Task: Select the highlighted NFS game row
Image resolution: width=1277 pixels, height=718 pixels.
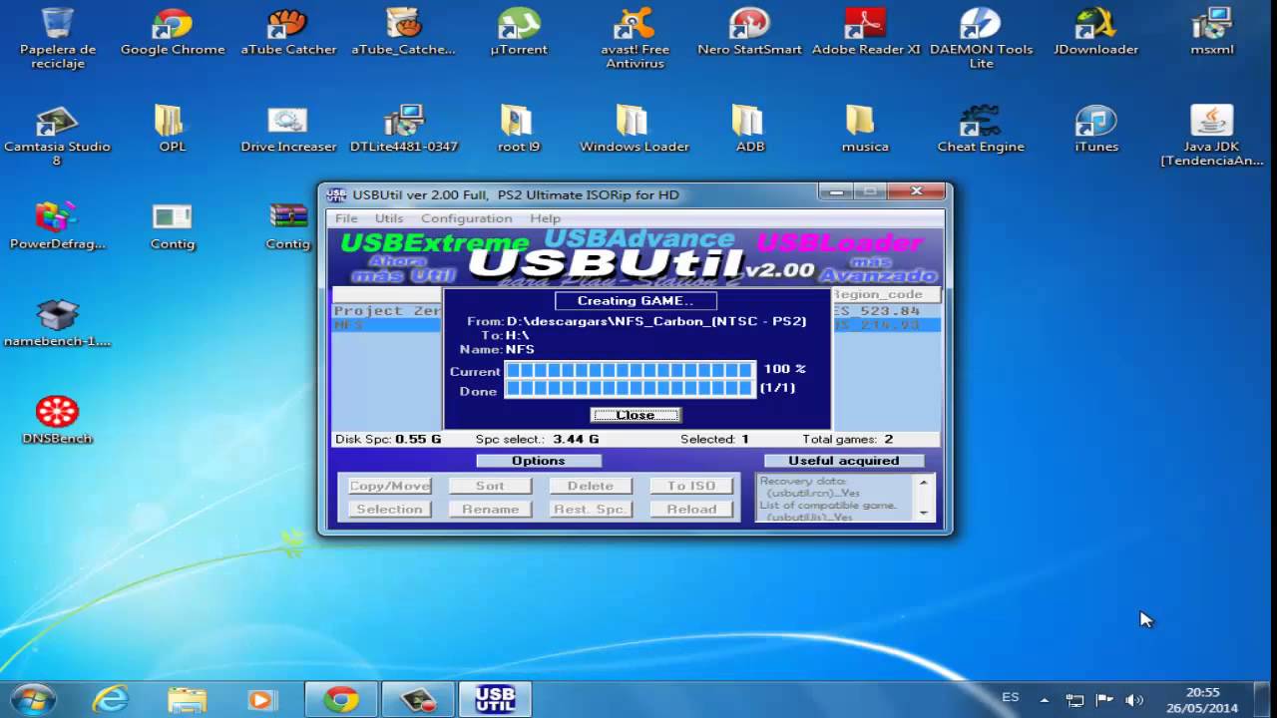Action: click(387, 325)
